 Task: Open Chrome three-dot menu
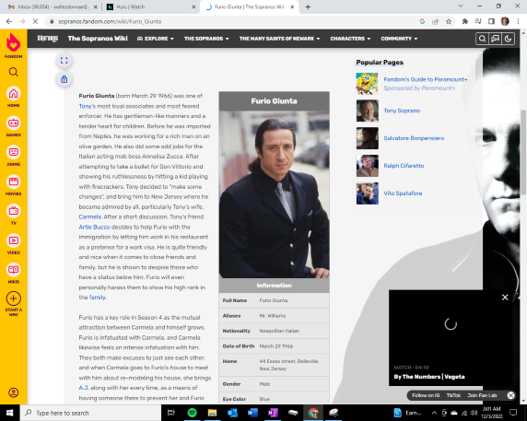coord(518,21)
